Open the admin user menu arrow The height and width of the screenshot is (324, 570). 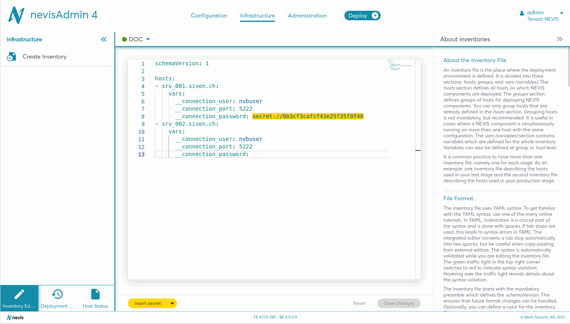pyautogui.click(x=562, y=13)
